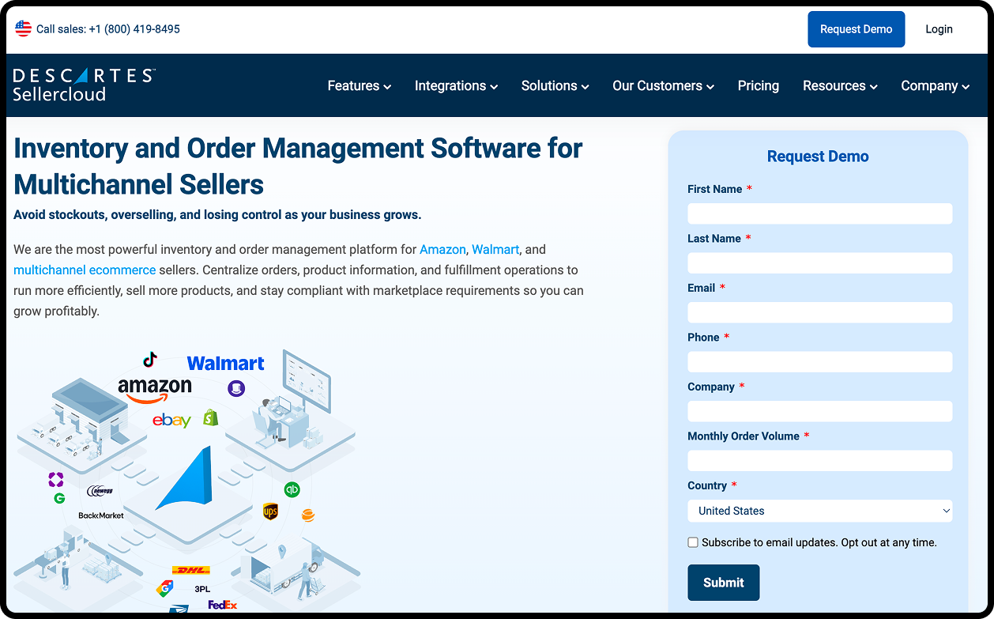Click the UPS shield logo
994x619 pixels.
(270, 511)
